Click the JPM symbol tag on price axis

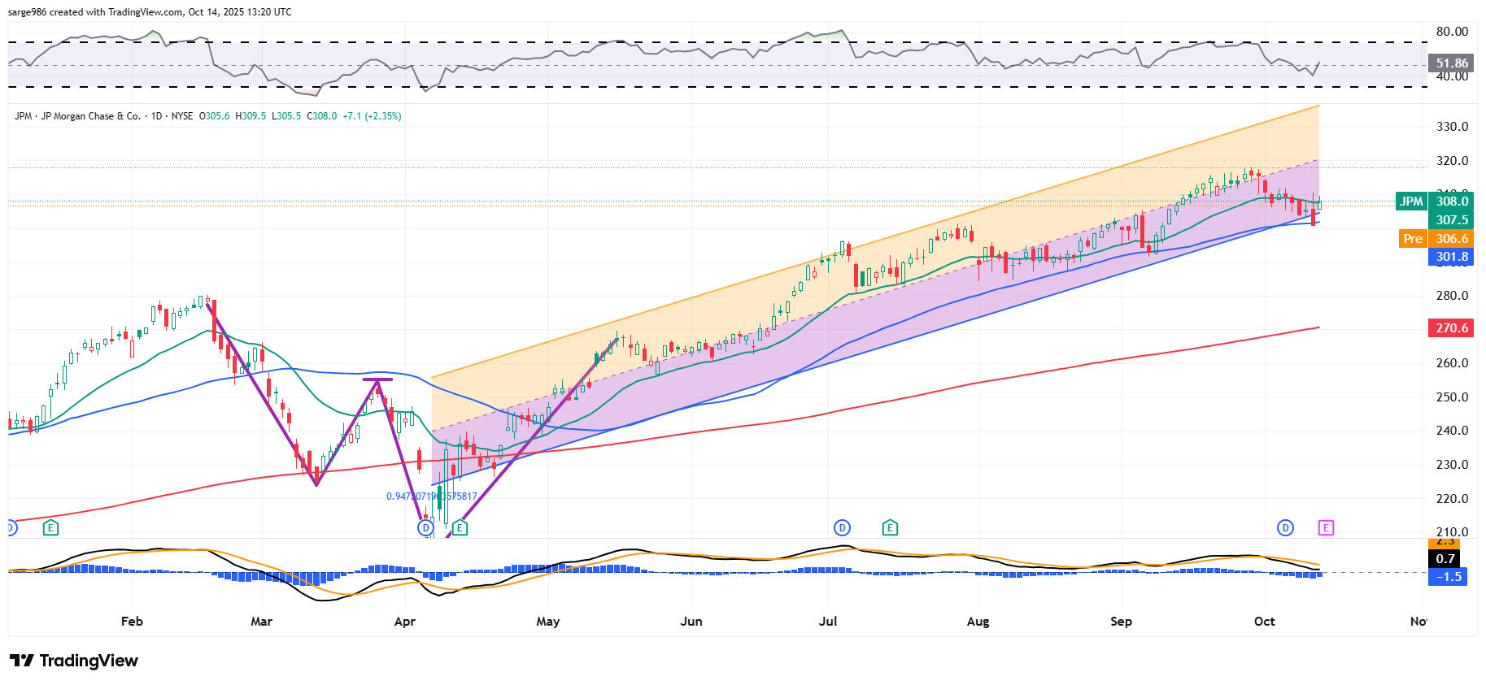click(1411, 202)
